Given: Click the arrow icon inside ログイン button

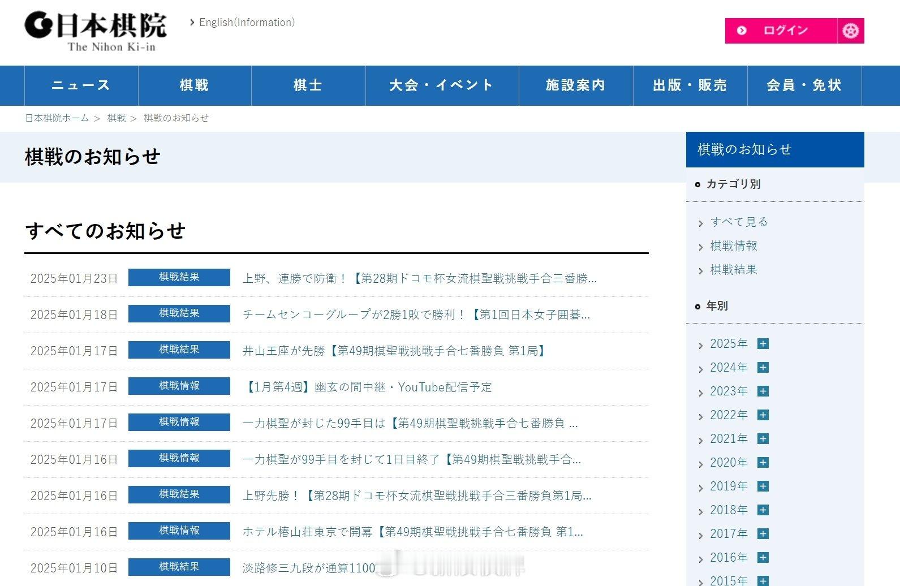Looking at the screenshot, I should coord(742,31).
